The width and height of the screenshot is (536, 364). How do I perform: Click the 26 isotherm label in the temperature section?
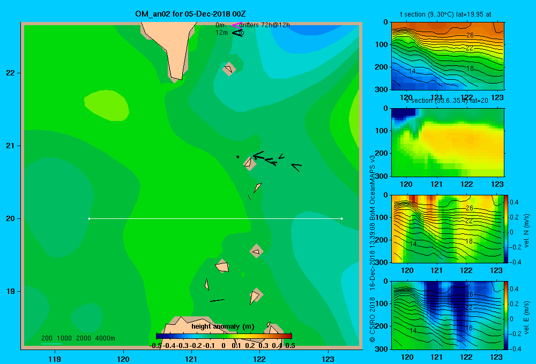click(470, 35)
